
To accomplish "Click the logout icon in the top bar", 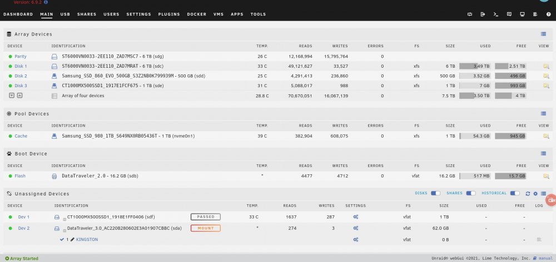I will coord(483,14).
